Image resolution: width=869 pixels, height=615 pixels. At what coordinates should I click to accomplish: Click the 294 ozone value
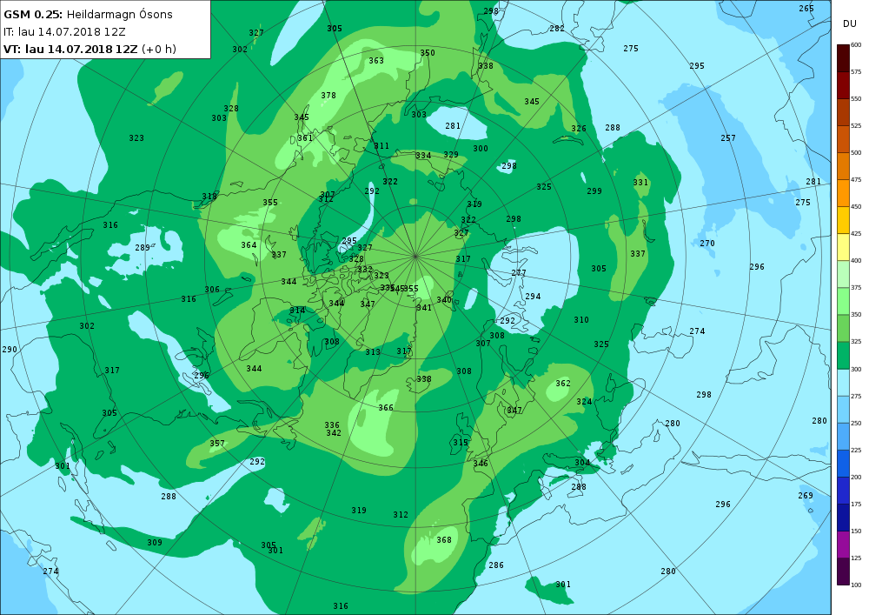pyautogui.click(x=534, y=296)
